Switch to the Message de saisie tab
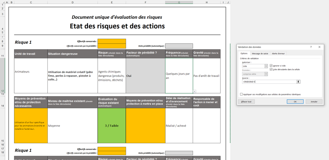Image resolution: width=329 pixels, height=160 pixels. coord(260,54)
